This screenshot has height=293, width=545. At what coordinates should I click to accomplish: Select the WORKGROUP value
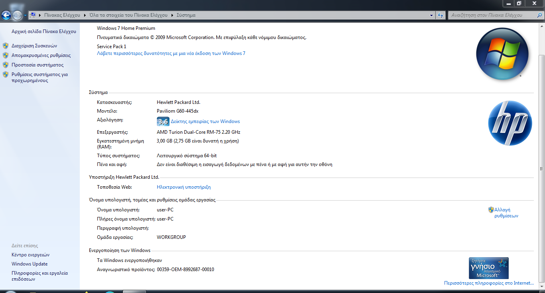click(171, 237)
